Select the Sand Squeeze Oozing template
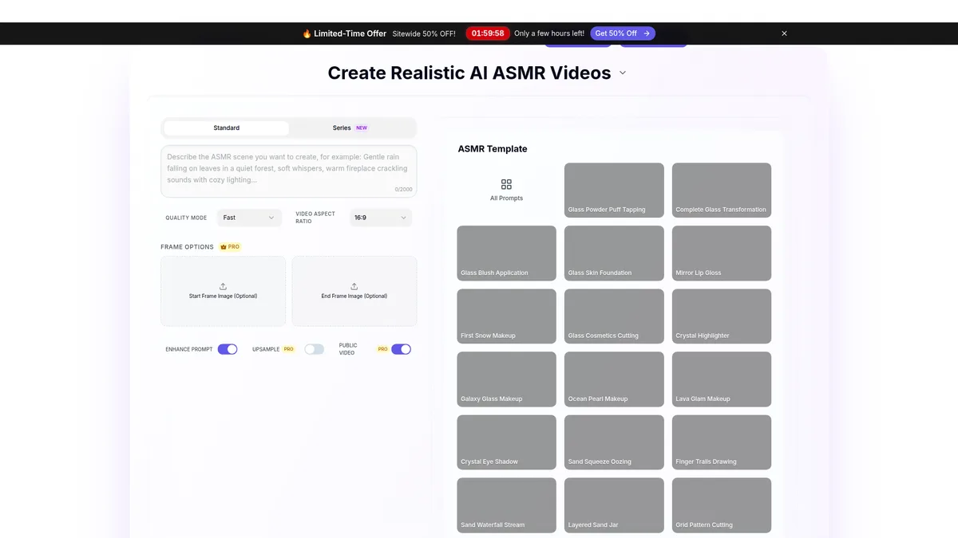This screenshot has height=538, width=958. pos(614,442)
